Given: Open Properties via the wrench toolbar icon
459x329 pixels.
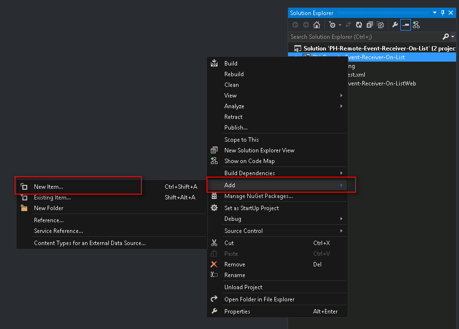Looking at the screenshot, I should click(x=395, y=25).
